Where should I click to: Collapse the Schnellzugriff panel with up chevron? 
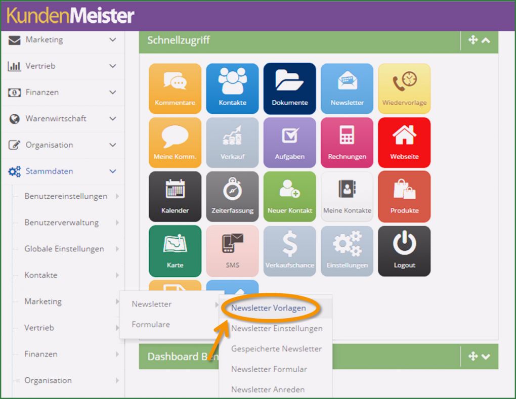[x=486, y=40]
